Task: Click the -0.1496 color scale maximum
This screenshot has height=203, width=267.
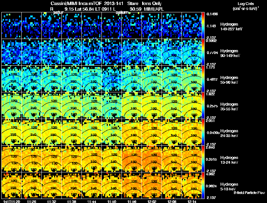Action: 212,14
